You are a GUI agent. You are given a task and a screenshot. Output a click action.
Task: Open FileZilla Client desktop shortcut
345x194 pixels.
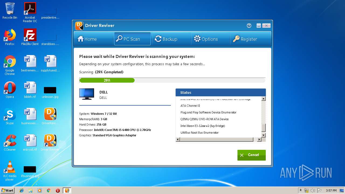tap(30, 37)
